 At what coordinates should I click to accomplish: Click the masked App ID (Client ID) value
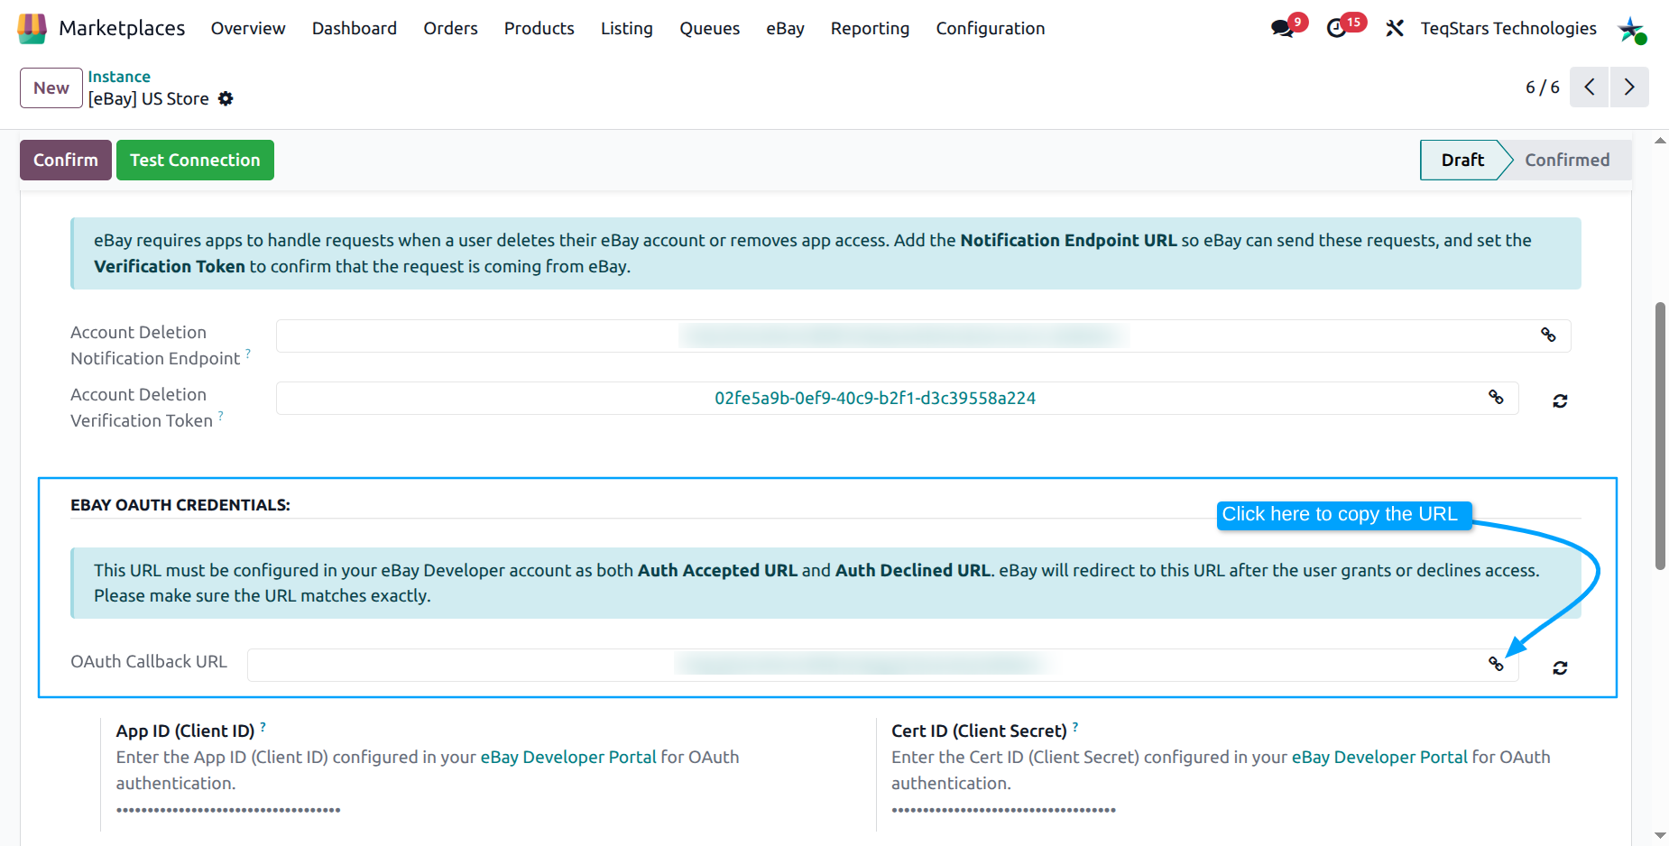pyautogui.click(x=228, y=810)
